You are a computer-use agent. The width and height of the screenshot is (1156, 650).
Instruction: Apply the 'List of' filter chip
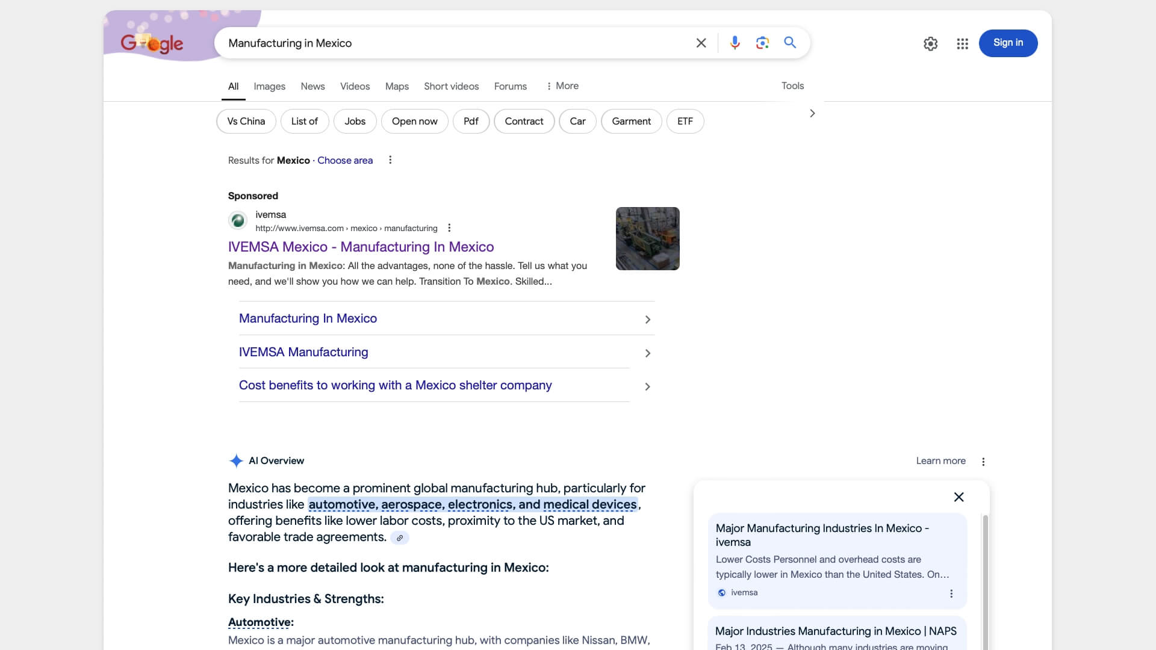pos(304,121)
